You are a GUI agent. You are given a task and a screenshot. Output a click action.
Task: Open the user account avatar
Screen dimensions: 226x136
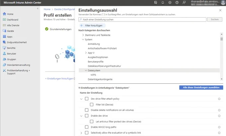223,2
